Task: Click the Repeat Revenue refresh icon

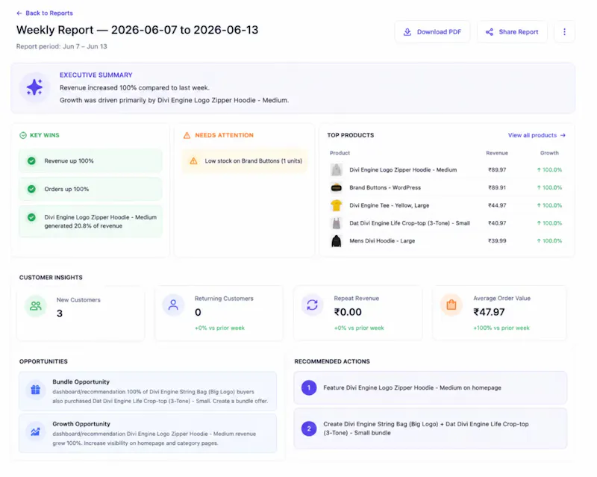Action: [x=312, y=305]
